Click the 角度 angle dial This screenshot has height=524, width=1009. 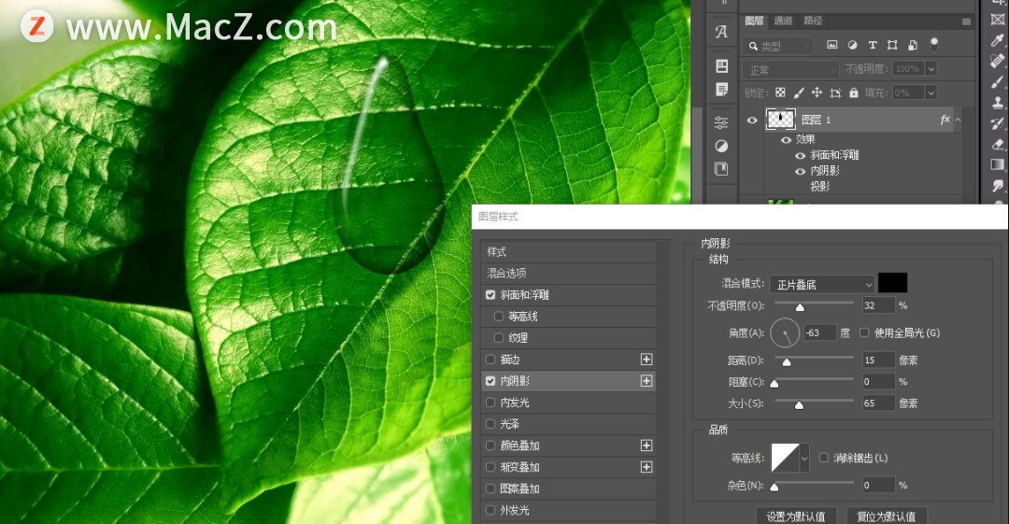coord(785,333)
